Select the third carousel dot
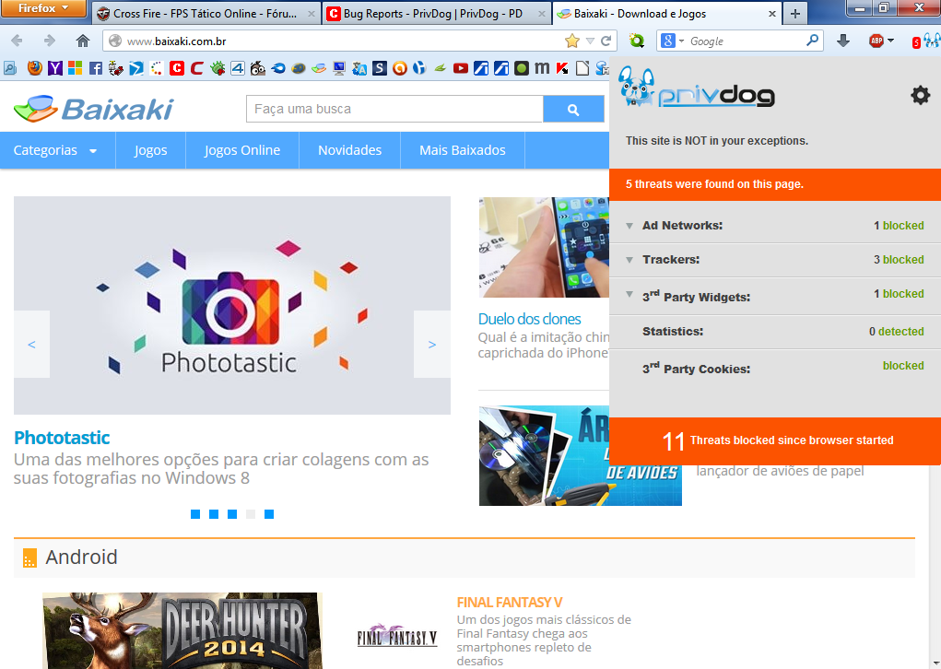 pyautogui.click(x=232, y=514)
